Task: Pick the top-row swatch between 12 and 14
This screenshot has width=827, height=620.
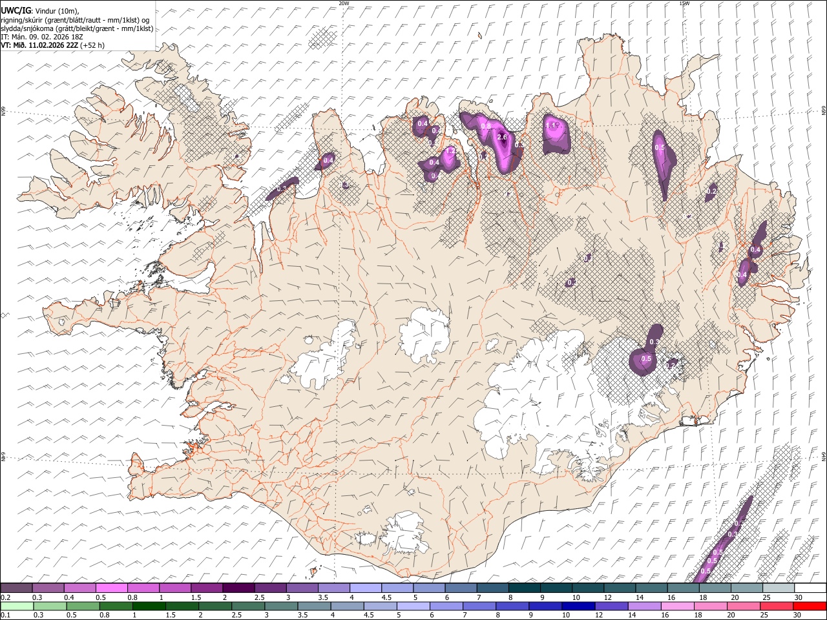Action: pos(620,588)
